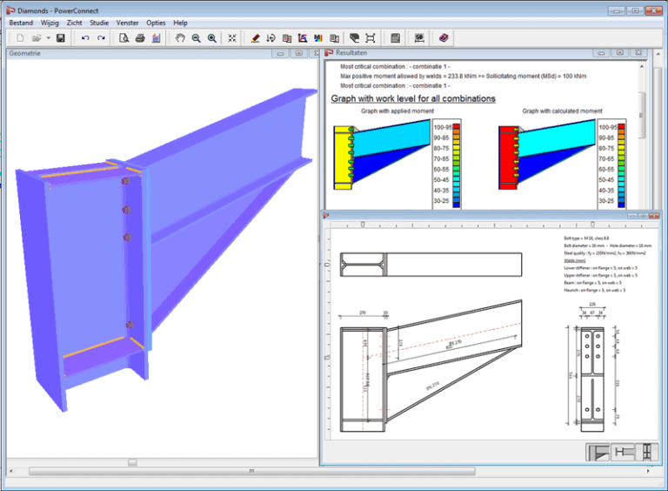Viewport: 668px width, 491px height.
Task: Click the horizontal scrollbar left arrow
Action: click(11, 471)
